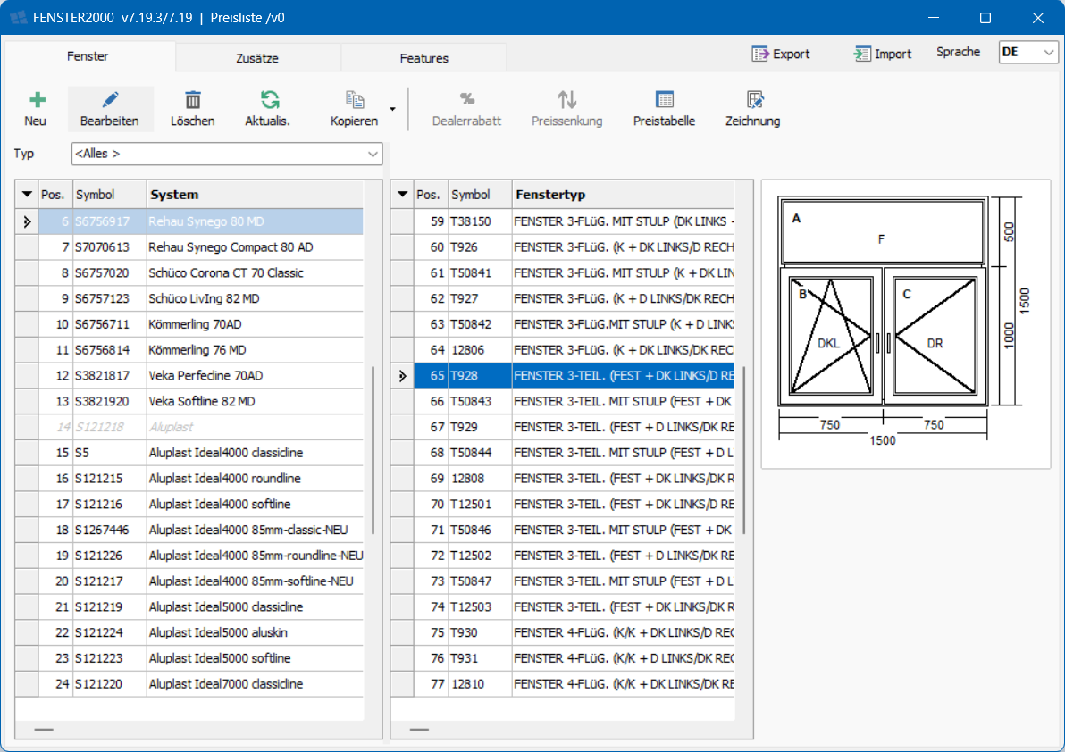Viewport: 1065px width, 752px height.
Task: Switch to the Features tab
Action: tap(423, 58)
